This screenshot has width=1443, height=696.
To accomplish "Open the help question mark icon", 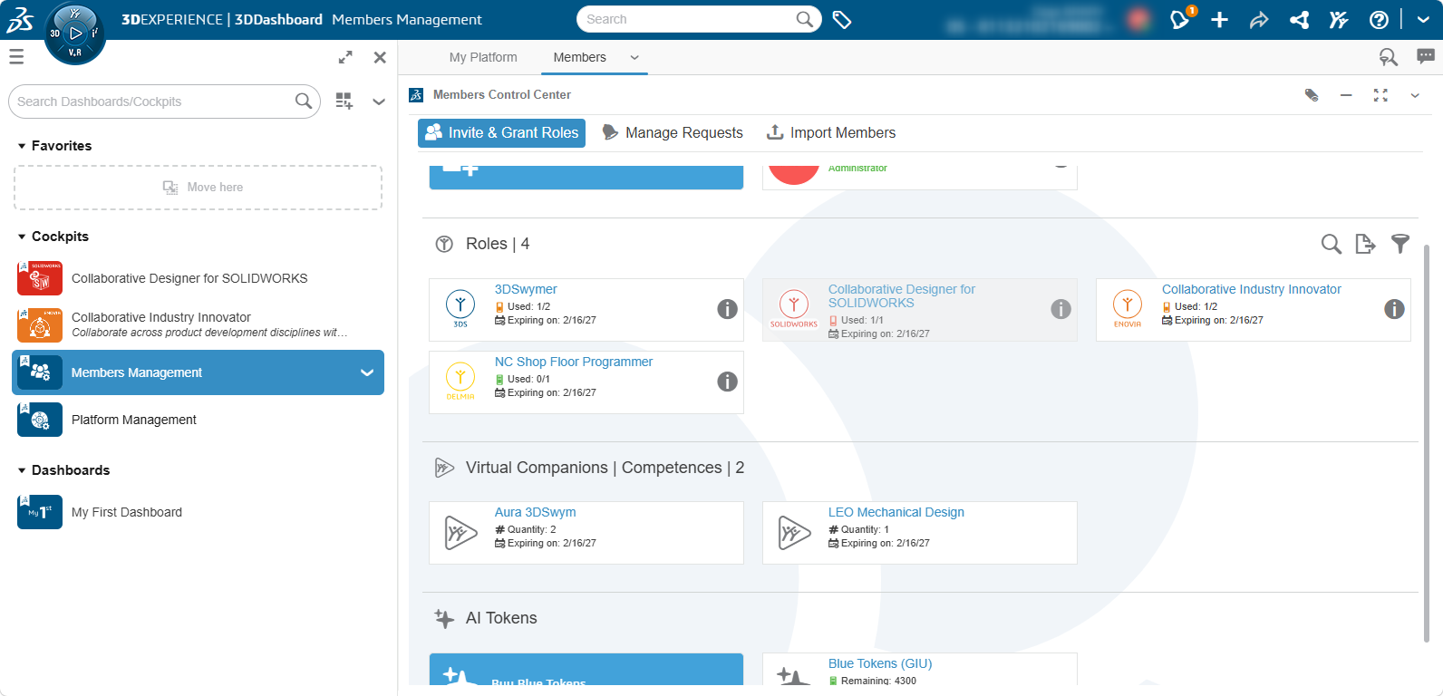I will (1379, 20).
